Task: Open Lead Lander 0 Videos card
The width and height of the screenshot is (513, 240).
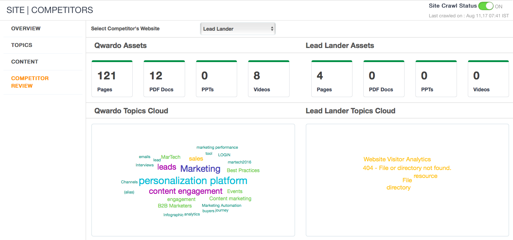Action: click(x=488, y=79)
